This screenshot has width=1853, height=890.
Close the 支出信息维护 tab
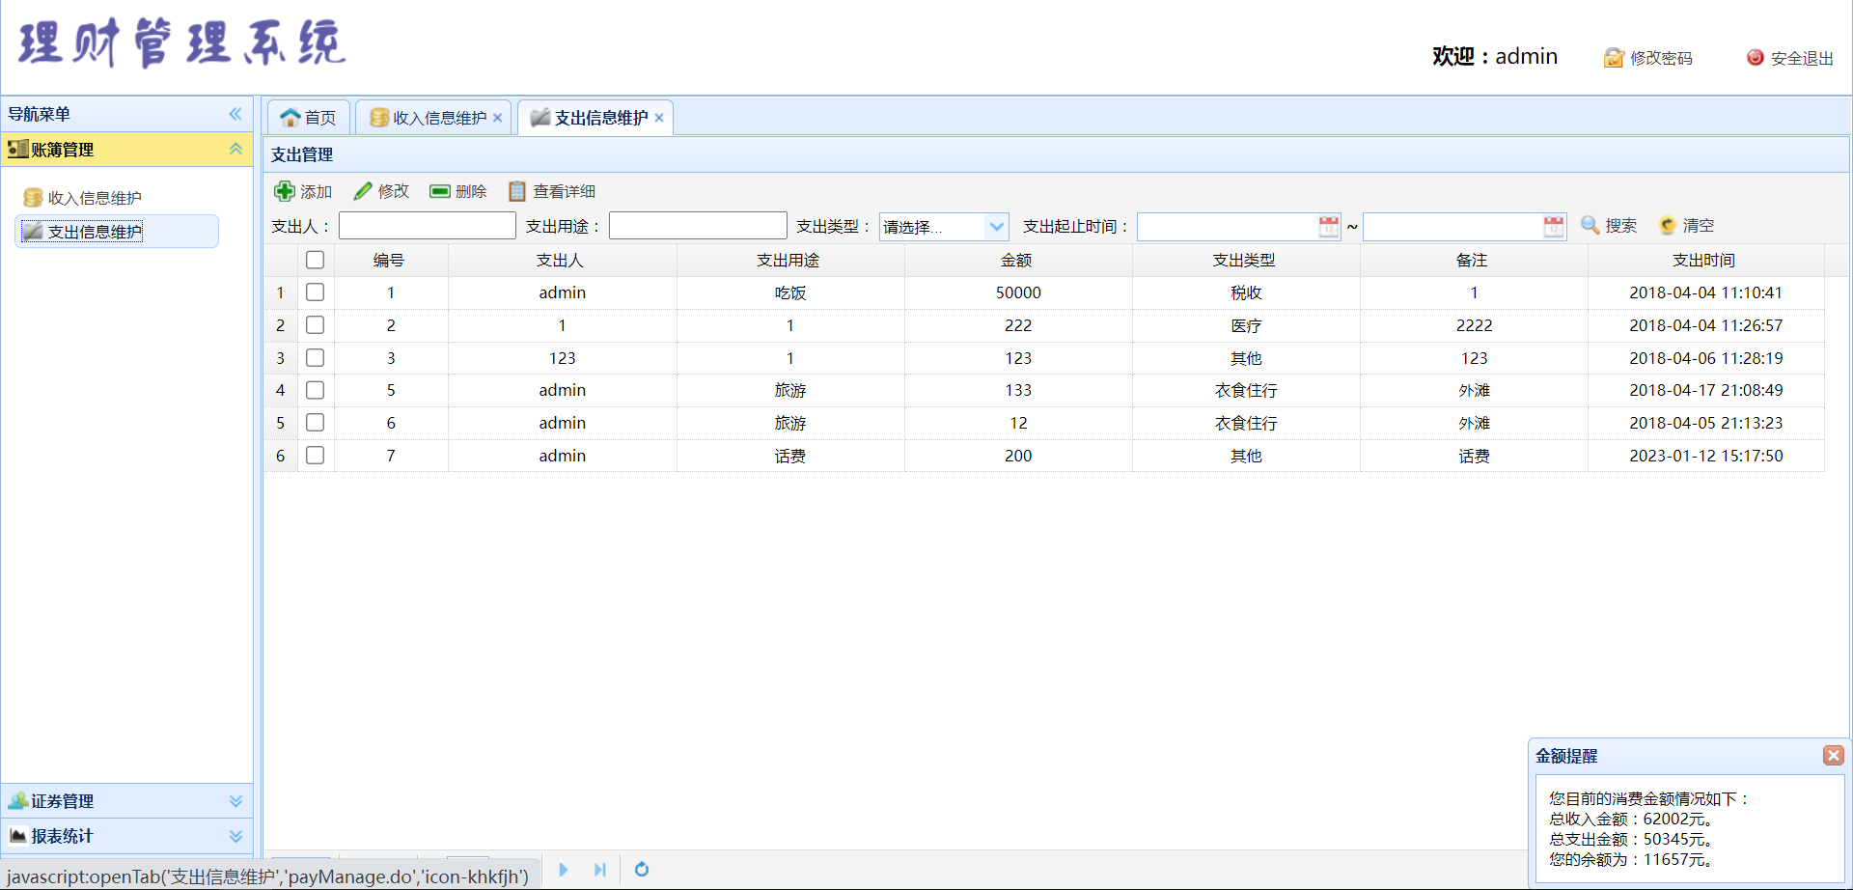(x=659, y=118)
